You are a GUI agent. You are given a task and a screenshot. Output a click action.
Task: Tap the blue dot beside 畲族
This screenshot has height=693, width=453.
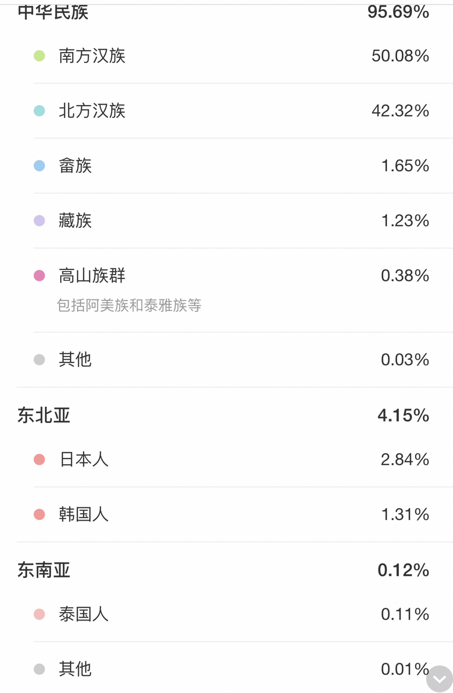[x=39, y=165]
